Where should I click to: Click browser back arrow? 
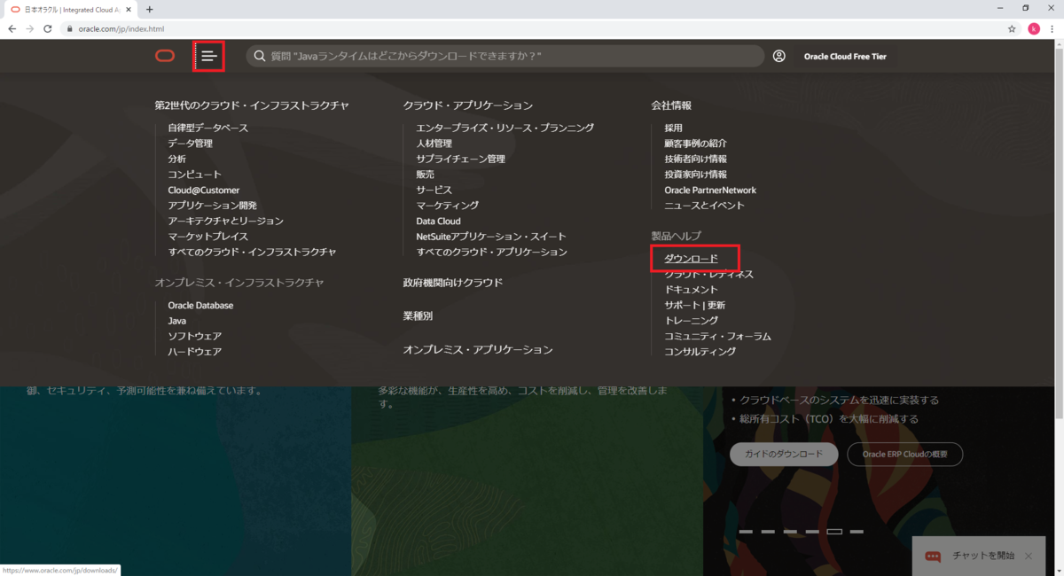coord(12,28)
